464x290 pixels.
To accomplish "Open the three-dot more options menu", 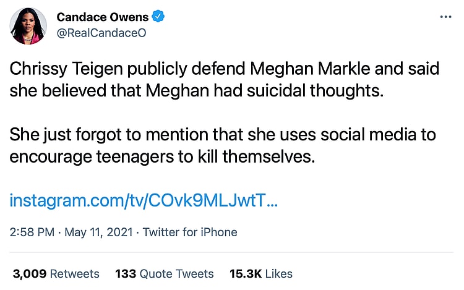I will (x=445, y=17).
